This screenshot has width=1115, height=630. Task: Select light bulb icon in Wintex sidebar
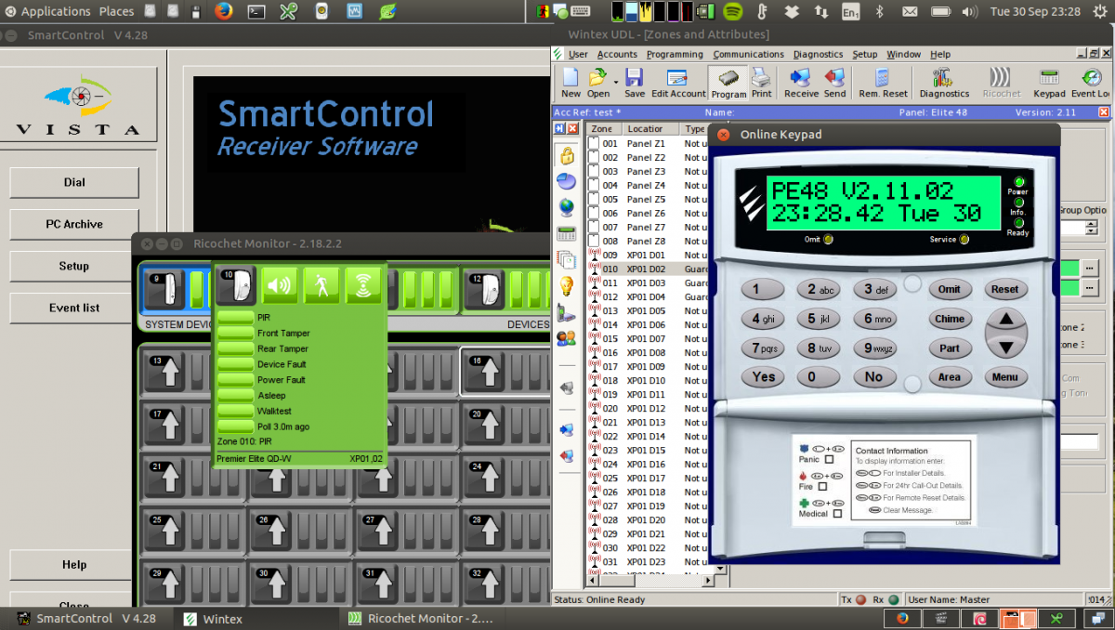[x=566, y=285]
